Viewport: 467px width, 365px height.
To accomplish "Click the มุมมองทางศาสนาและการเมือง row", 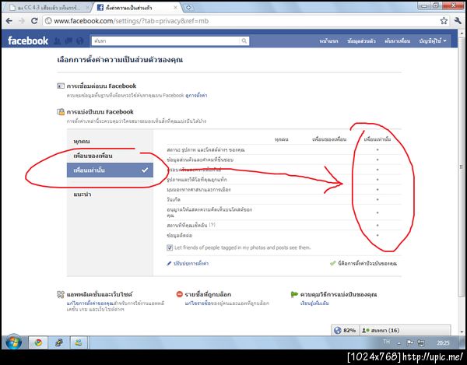I will coord(283,190).
